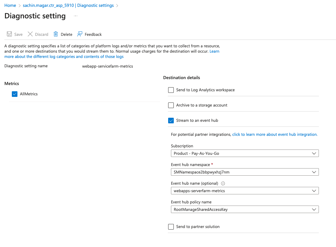
Task: Click the Delete button label
Action: pyautogui.click(x=66, y=35)
